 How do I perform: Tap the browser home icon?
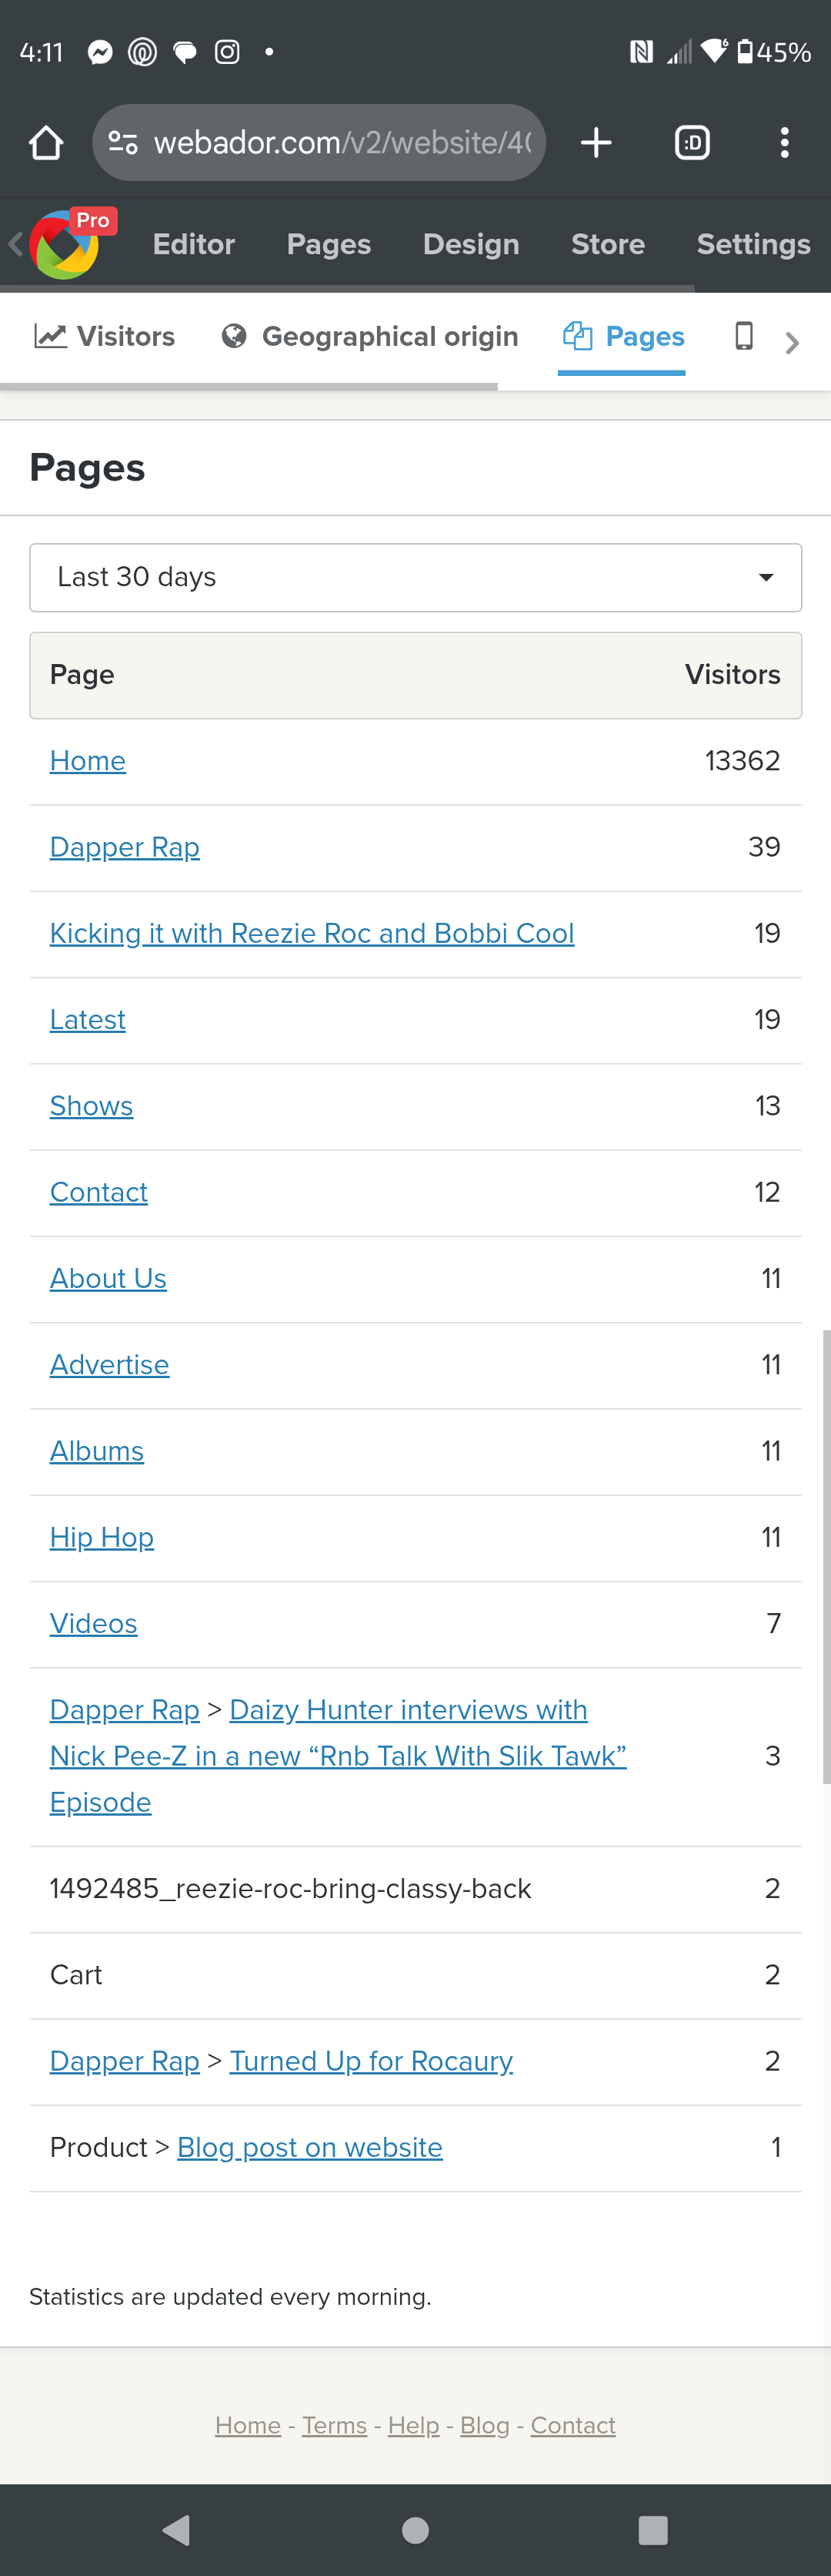[x=46, y=143]
